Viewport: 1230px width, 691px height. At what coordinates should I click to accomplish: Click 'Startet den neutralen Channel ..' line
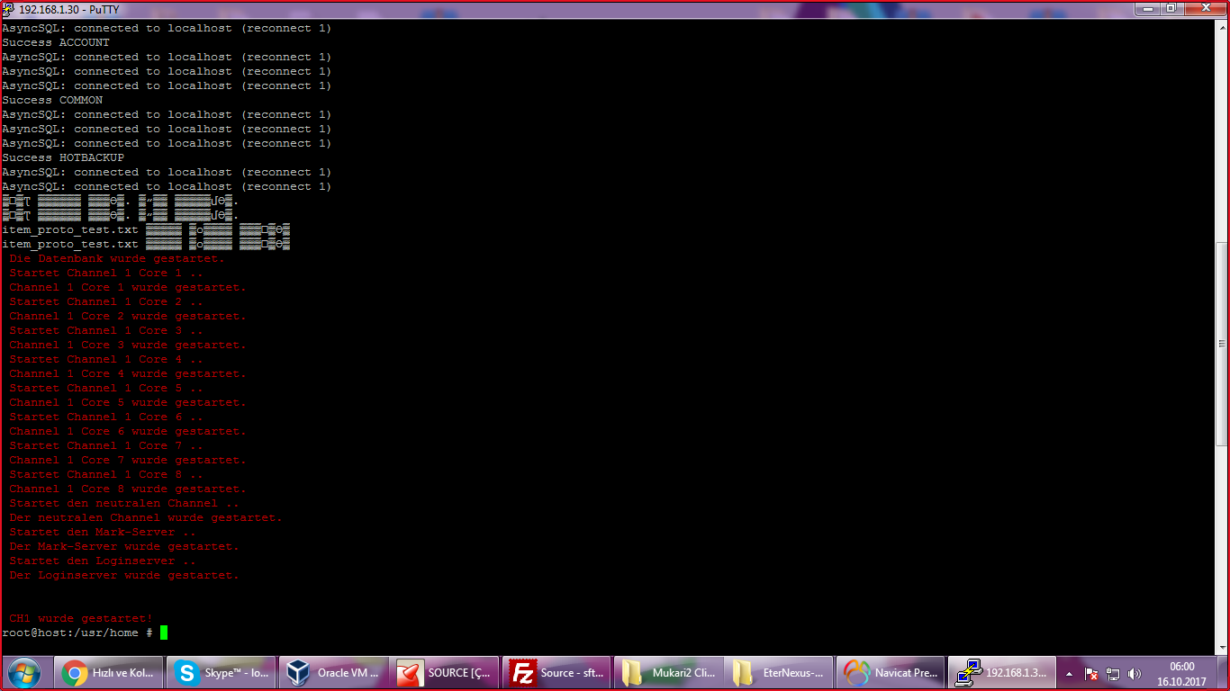pyautogui.click(x=124, y=503)
